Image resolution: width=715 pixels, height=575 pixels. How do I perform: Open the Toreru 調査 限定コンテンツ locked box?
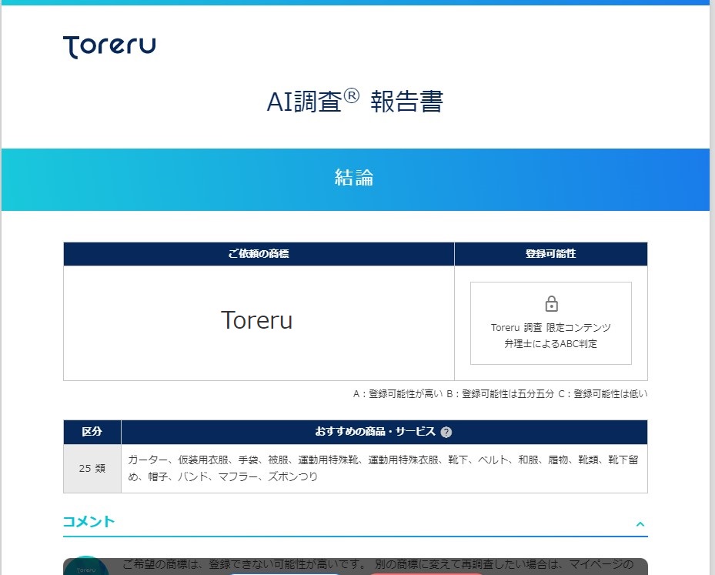[x=551, y=323]
